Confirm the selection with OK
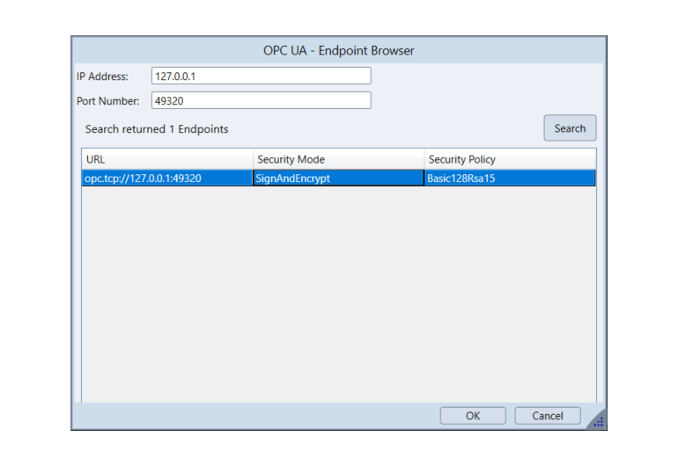This screenshot has width=678, height=466. 473,416
